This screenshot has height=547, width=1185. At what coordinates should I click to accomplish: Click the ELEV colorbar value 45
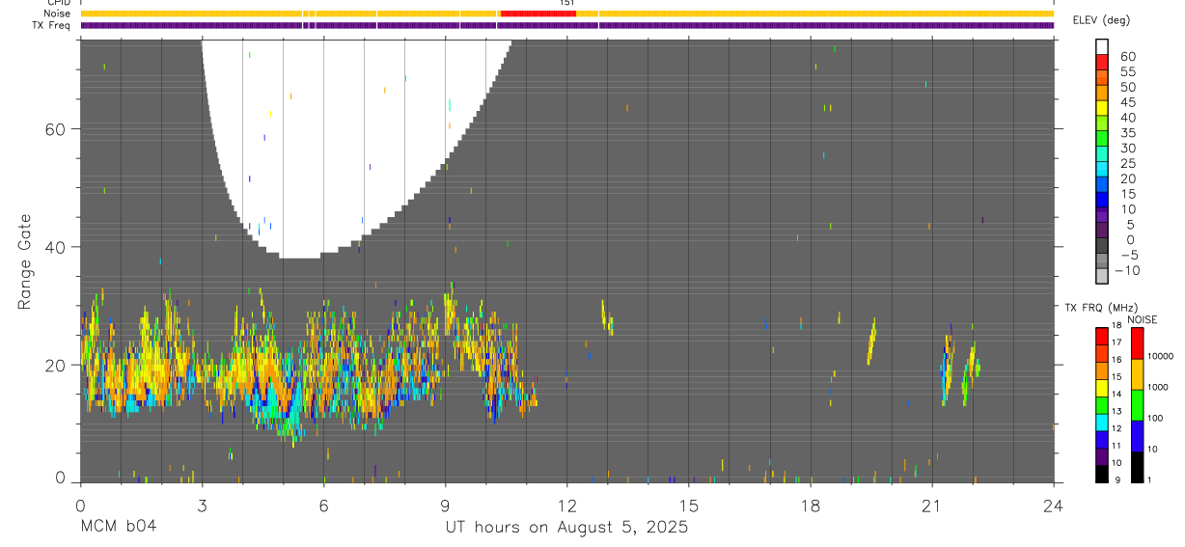click(x=1127, y=102)
